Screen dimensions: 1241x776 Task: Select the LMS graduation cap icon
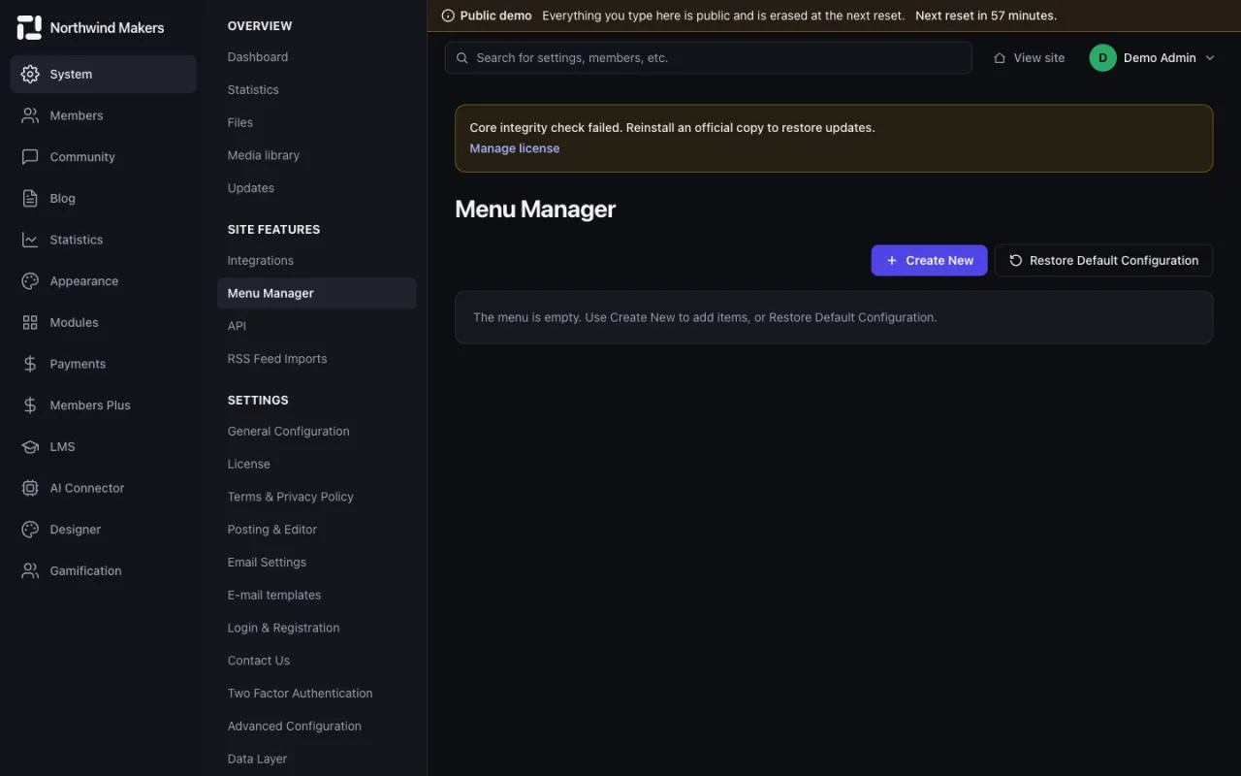(30, 446)
